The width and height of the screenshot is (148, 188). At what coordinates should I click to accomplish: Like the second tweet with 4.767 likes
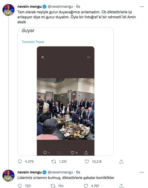pos(86,186)
